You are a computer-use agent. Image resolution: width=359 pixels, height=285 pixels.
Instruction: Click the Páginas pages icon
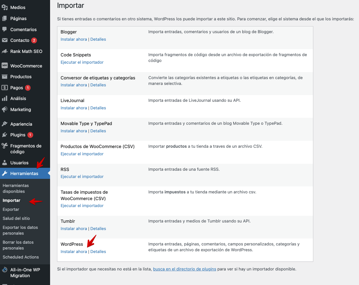5,18
